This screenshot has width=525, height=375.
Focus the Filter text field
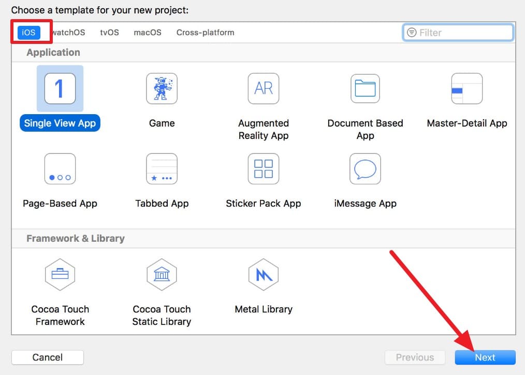(x=458, y=33)
